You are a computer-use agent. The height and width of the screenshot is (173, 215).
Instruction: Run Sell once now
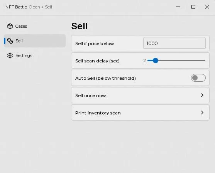140,95
